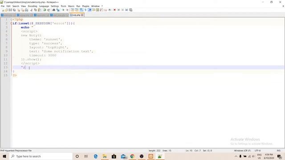Create a new file via toolbar
The width and height of the screenshot is (285, 160).
[3, 10]
